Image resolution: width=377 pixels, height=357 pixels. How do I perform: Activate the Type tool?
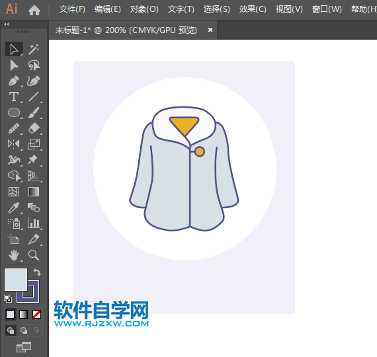pyautogui.click(x=14, y=97)
